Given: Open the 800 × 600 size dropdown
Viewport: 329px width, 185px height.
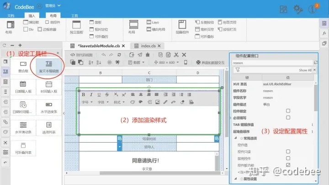Looking at the screenshot, I should pyautogui.click(x=167, y=62).
